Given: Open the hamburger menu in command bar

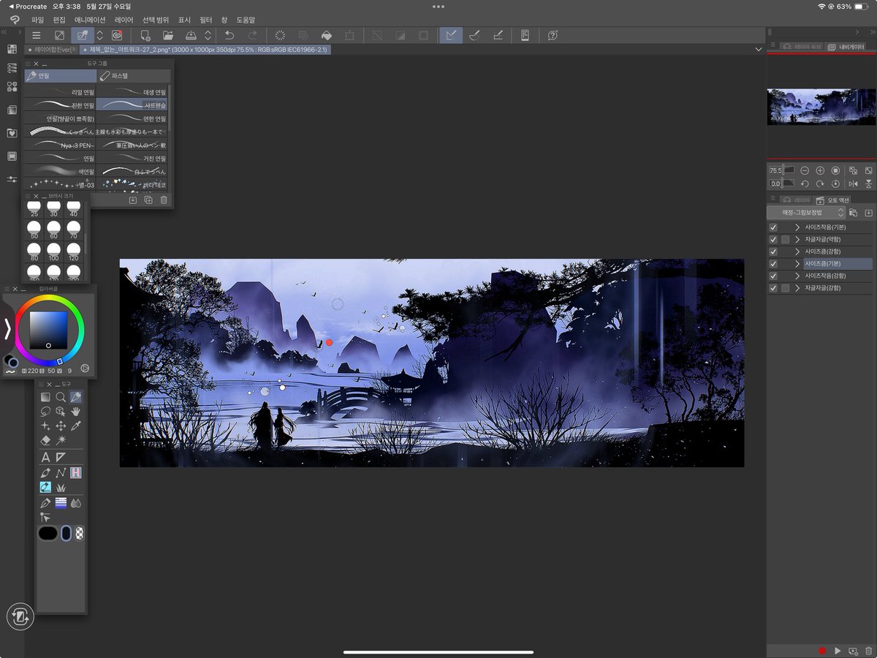Looking at the screenshot, I should point(36,35).
